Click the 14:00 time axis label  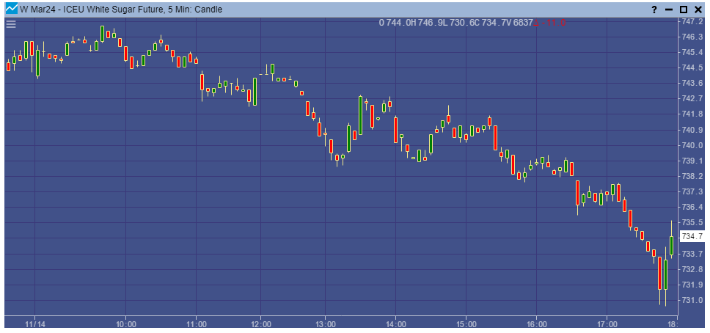tap(396, 324)
